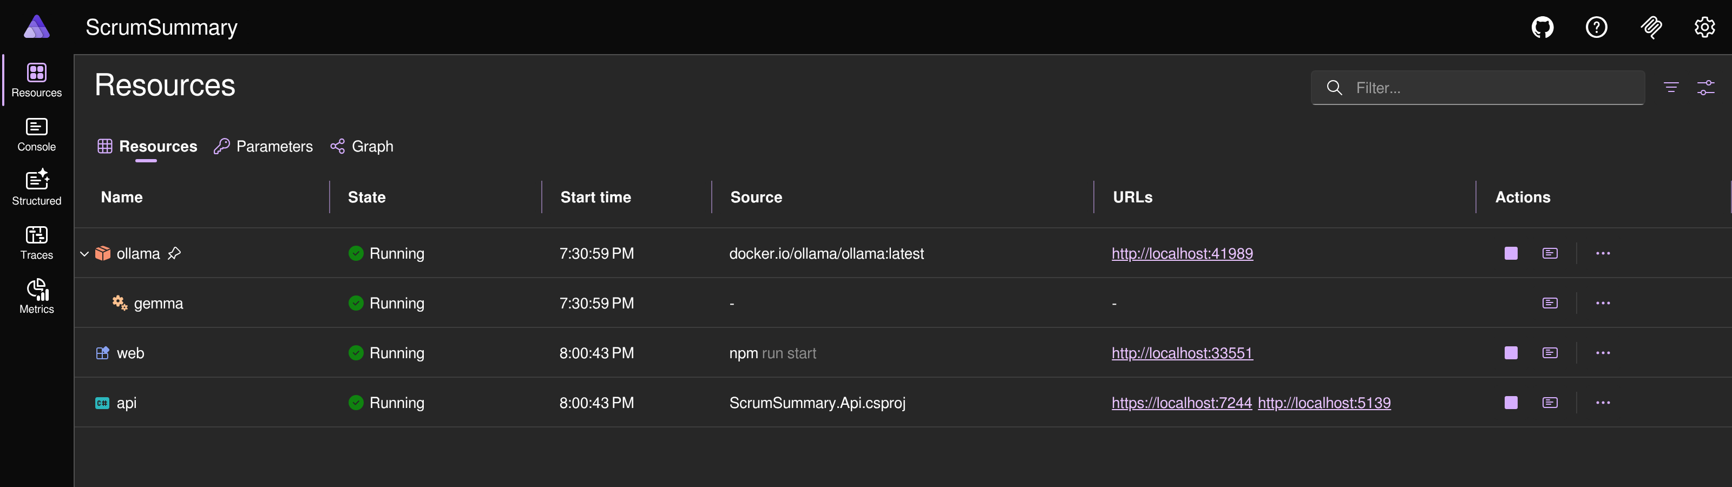The height and width of the screenshot is (487, 1732).
Task: Open the help menu
Action: (1596, 27)
